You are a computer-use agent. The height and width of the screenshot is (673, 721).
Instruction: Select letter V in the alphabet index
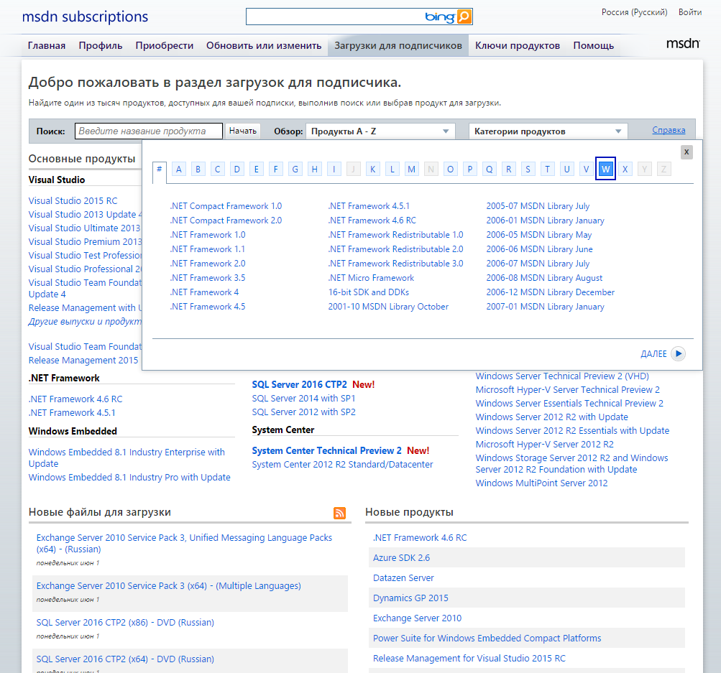click(x=587, y=169)
